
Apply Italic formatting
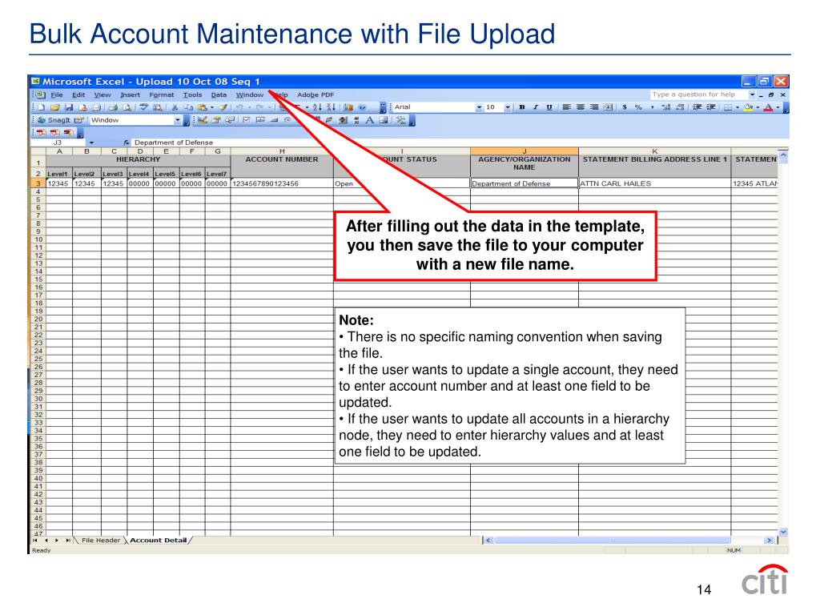tap(535, 107)
